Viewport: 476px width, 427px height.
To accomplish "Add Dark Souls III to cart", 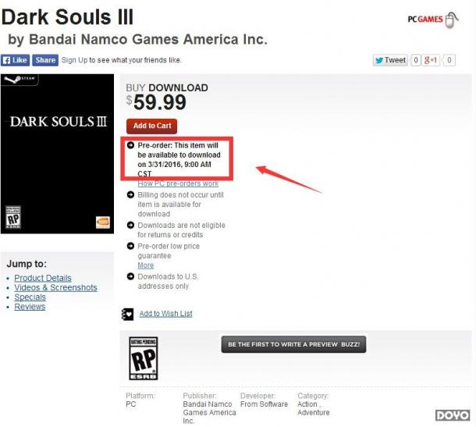I will tap(152, 126).
